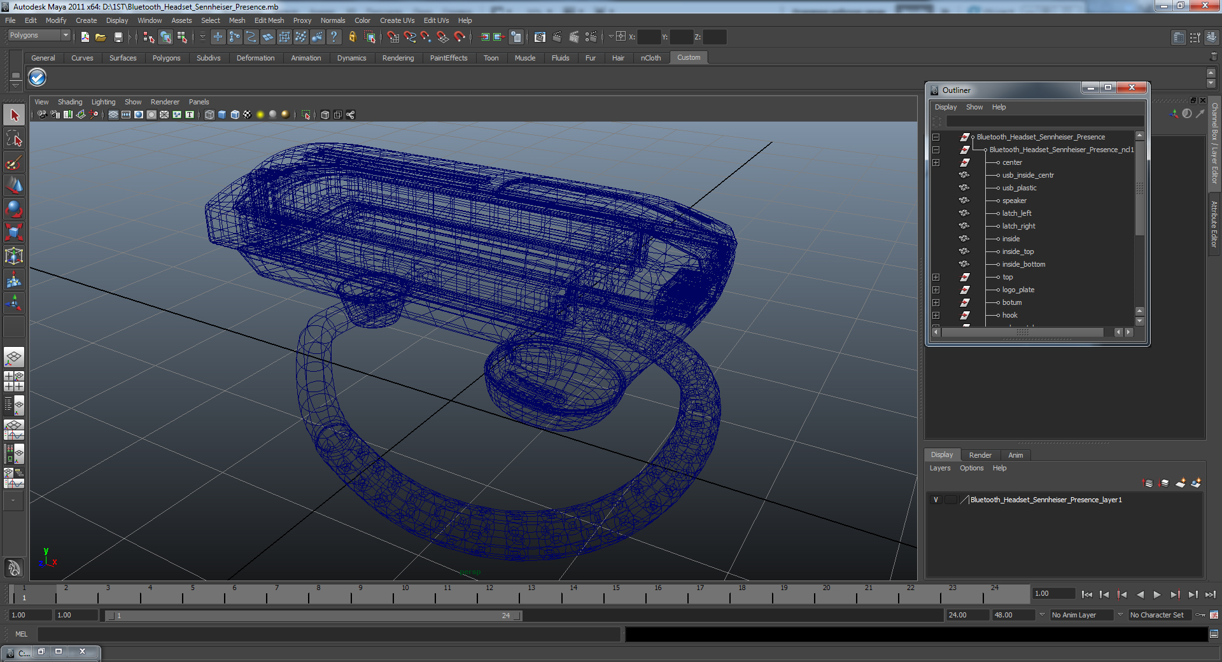Activate the Move tool in toolbox
Screen dimensions: 1222x662
click(x=14, y=186)
